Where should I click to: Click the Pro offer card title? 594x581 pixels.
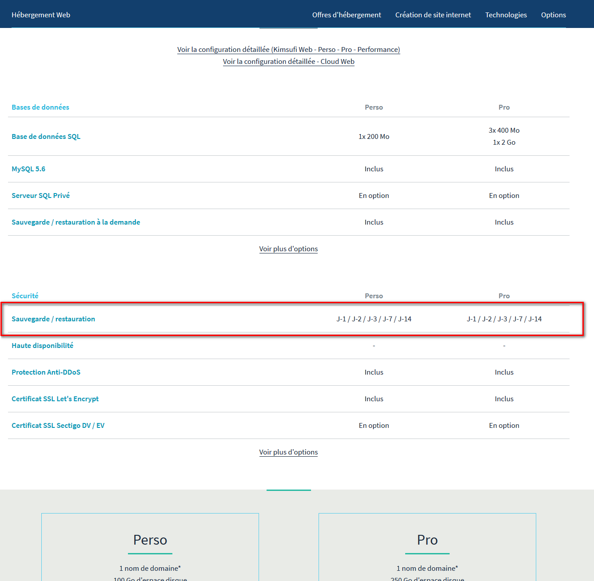pos(427,540)
